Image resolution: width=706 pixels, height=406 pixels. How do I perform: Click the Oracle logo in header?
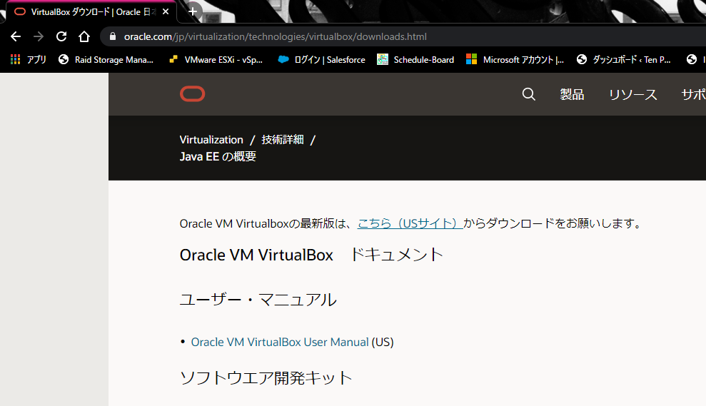(192, 94)
